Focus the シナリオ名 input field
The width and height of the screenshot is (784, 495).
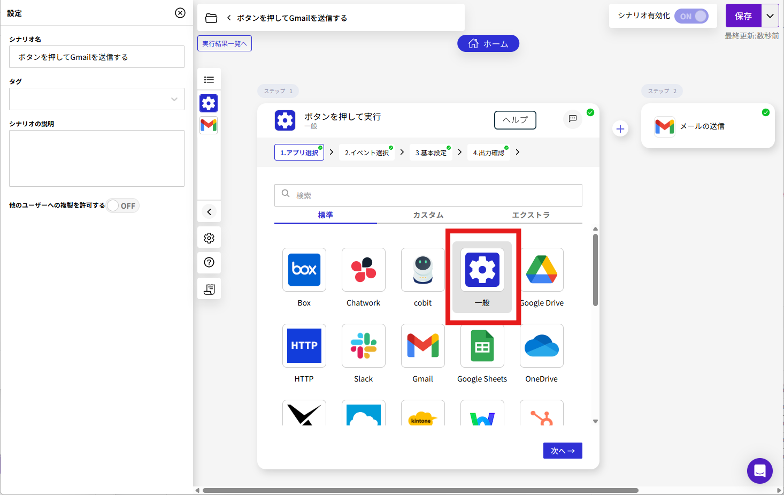97,57
